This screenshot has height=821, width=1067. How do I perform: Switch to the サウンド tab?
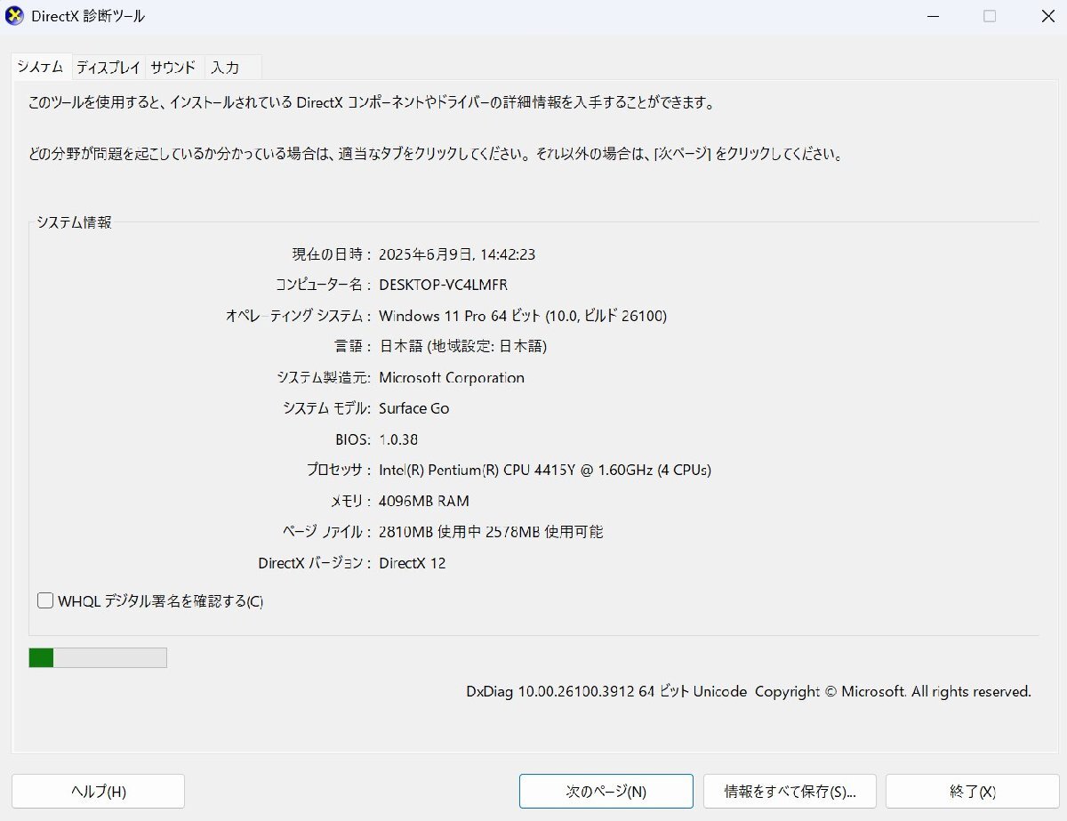pyautogui.click(x=172, y=68)
